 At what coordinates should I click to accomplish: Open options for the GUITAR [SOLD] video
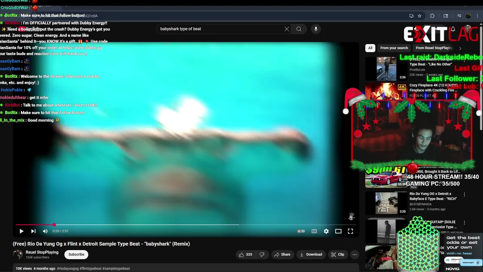point(465,223)
